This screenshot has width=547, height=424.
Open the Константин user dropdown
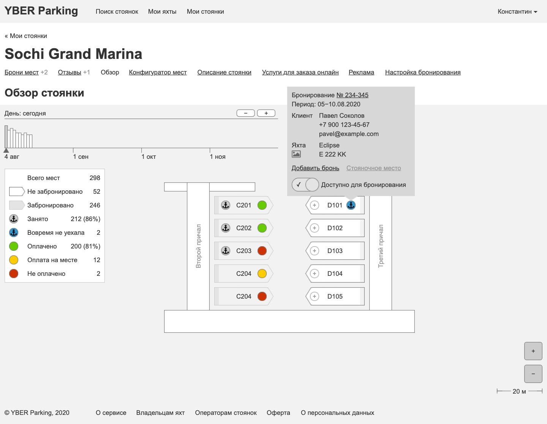pyautogui.click(x=517, y=12)
